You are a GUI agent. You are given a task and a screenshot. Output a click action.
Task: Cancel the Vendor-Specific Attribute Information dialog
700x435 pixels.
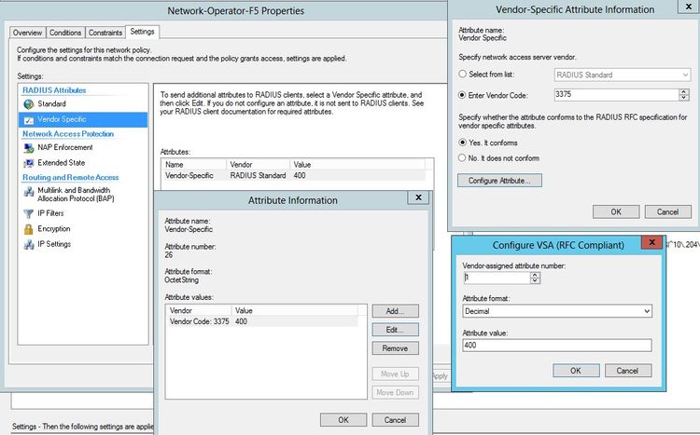668,211
